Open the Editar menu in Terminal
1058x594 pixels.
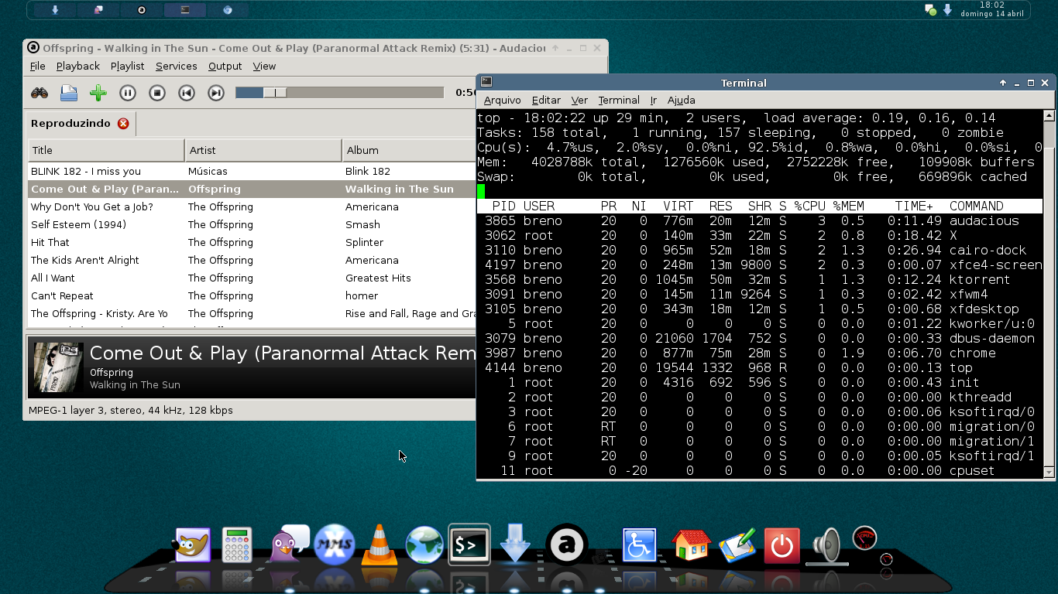tap(546, 100)
